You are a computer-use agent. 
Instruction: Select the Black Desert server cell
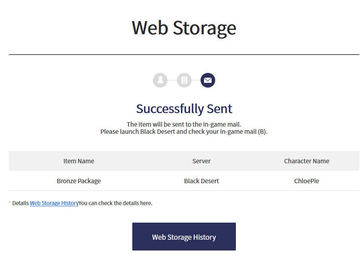(201, 181)
